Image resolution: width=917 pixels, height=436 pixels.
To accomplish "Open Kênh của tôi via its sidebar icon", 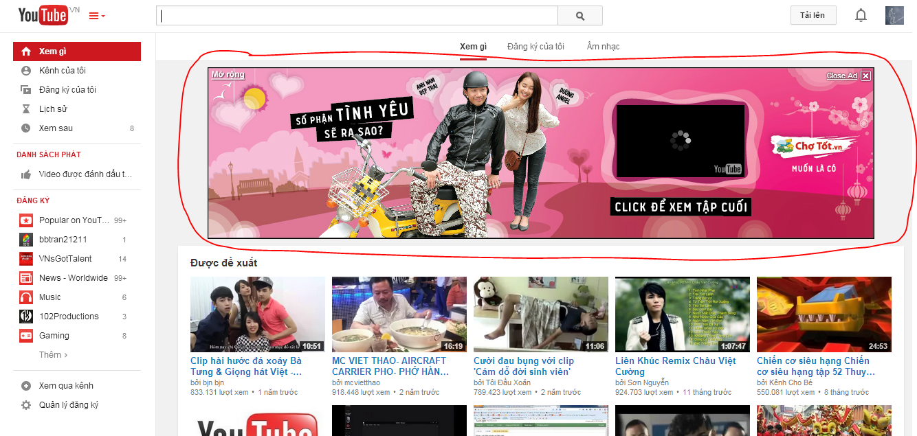I will tap(25, 70).
